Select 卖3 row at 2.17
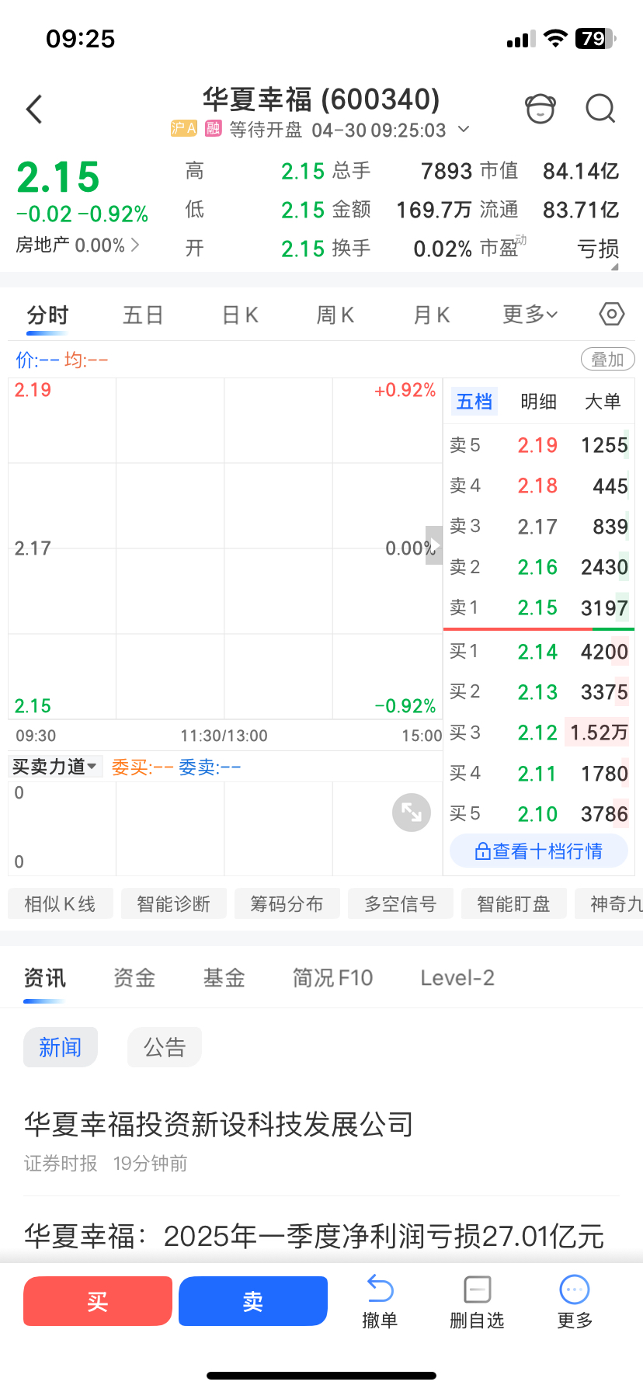This screenshot has width=643, height=1392. 539,526
